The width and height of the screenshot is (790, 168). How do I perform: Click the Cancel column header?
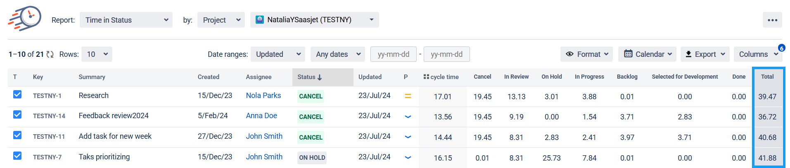[x=482, y=77]
